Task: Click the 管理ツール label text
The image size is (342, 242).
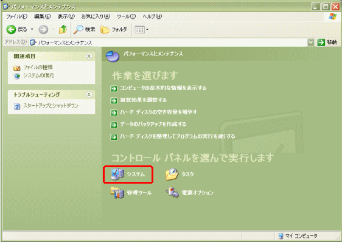Action: [139, 193]
